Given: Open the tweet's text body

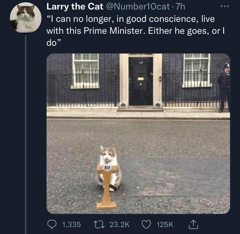Looking at the screenshot, I should pos(136,31).
